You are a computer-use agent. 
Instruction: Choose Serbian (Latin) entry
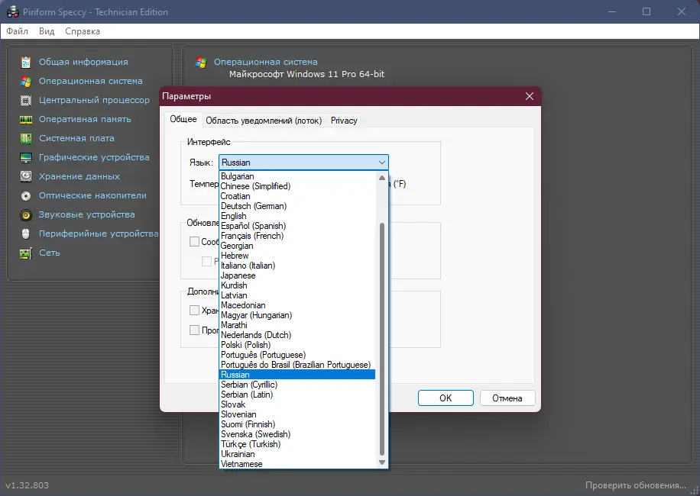pyautogui.click(x=298, y=395)
